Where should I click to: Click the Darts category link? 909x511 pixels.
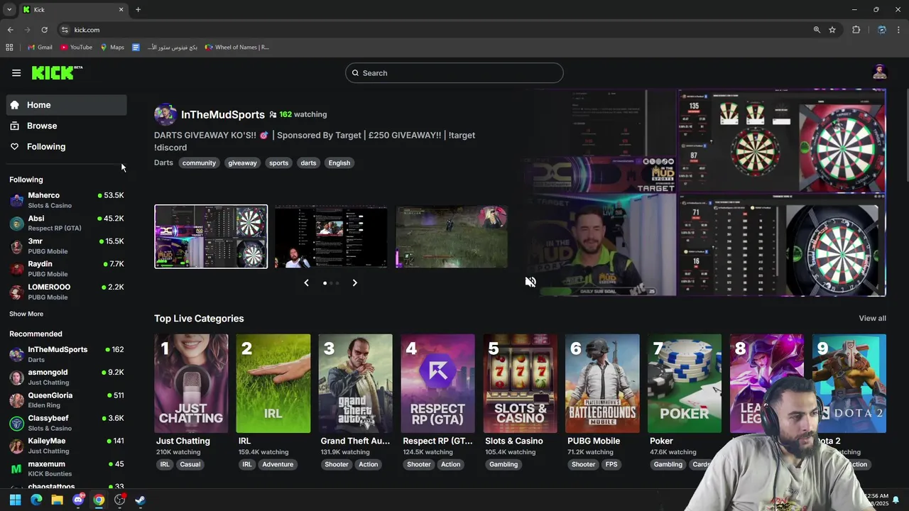tap(163, 163)
